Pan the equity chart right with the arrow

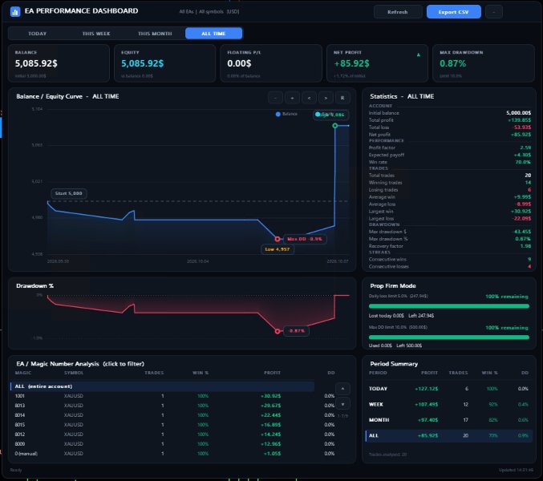(x=326, y=98)
